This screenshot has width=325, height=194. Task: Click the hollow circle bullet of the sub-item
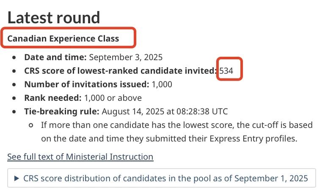coord(31,125)
